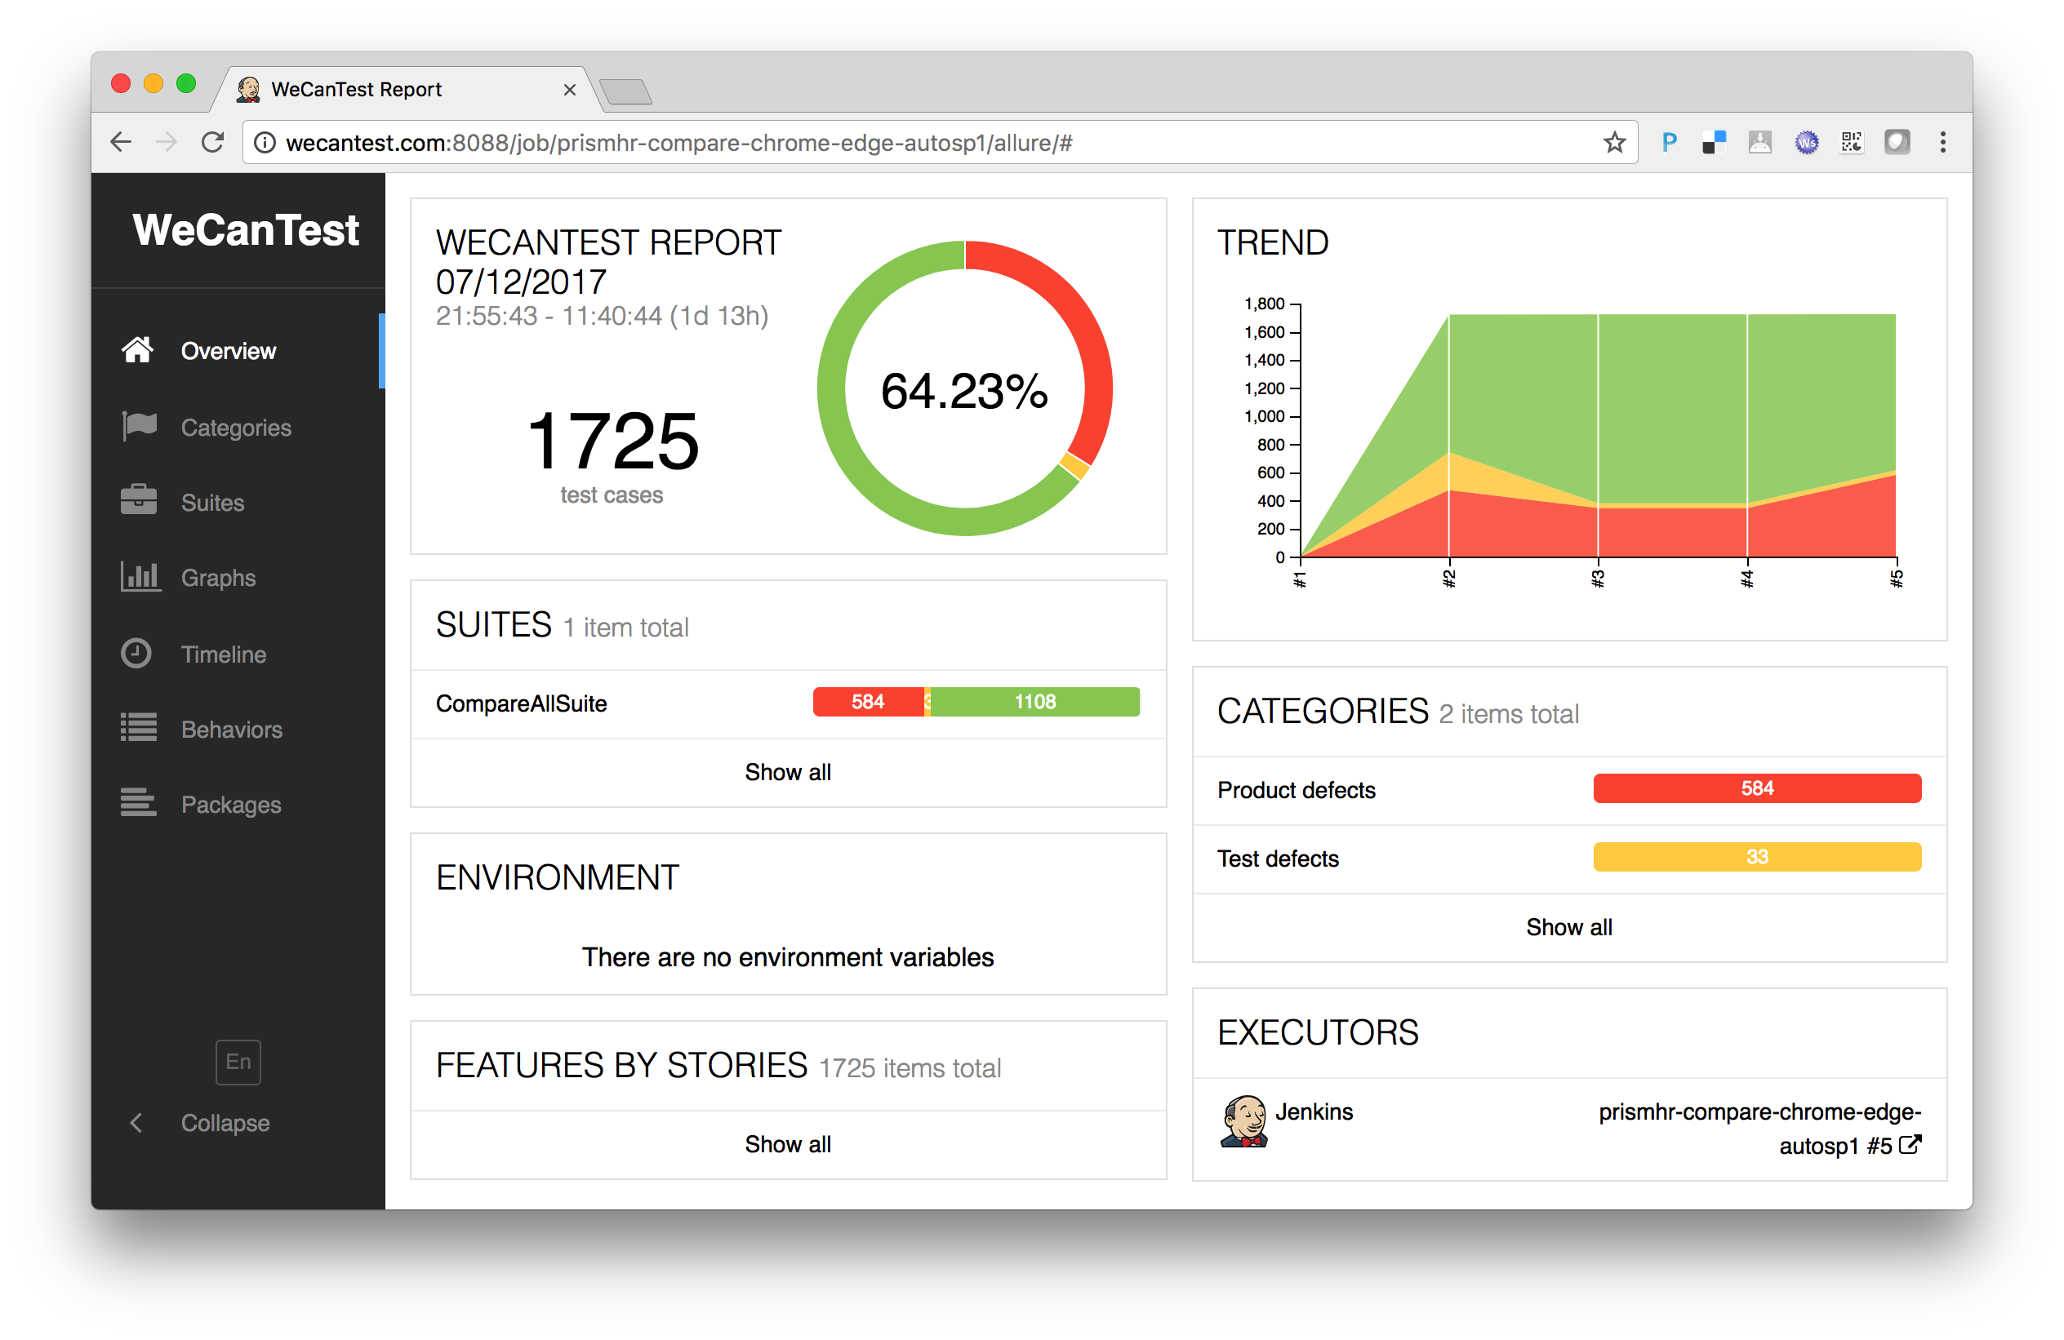Click the Behaviors list icon

coord(139,728)
